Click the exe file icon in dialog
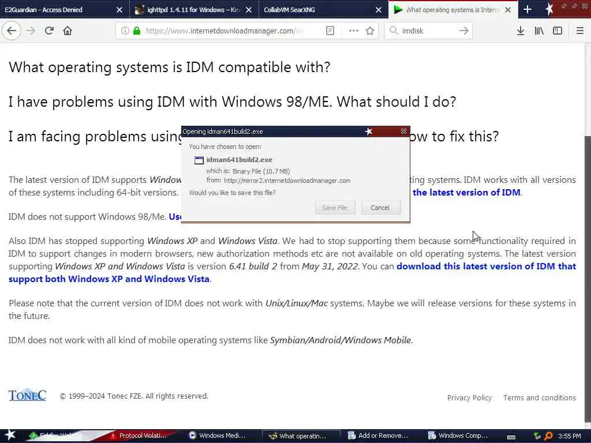Viewport: 591px width, 443px height. pyautogui.click(x=199, y=160)
